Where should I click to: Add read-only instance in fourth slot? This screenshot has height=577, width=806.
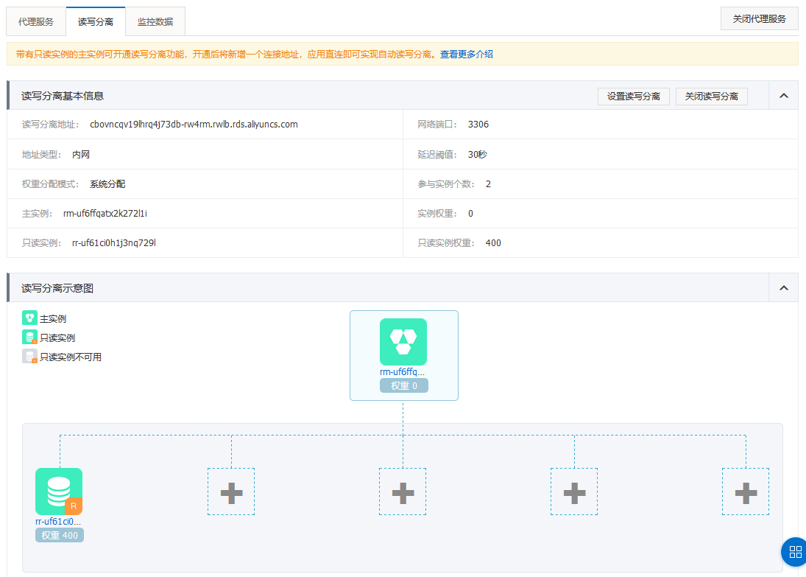[x=574, y=492]
